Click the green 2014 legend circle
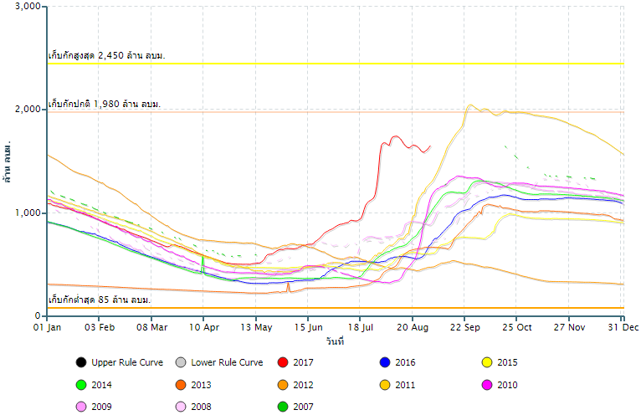The width and height of the screenshot is (641, 415). pos(80,385)
